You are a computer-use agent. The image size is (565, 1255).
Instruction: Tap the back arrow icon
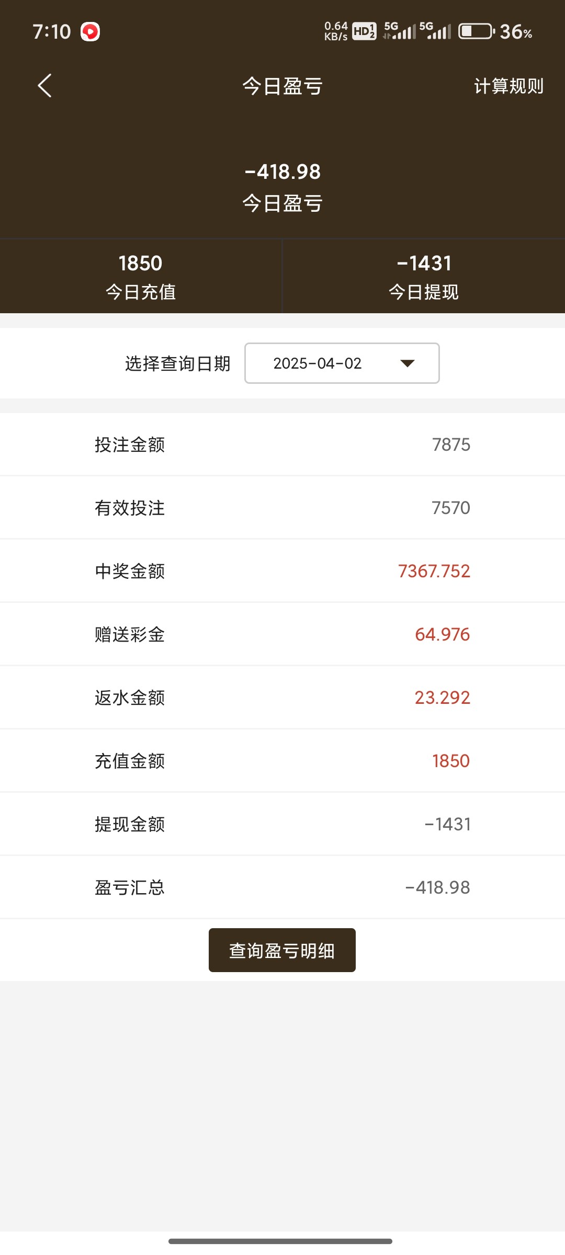45,86
